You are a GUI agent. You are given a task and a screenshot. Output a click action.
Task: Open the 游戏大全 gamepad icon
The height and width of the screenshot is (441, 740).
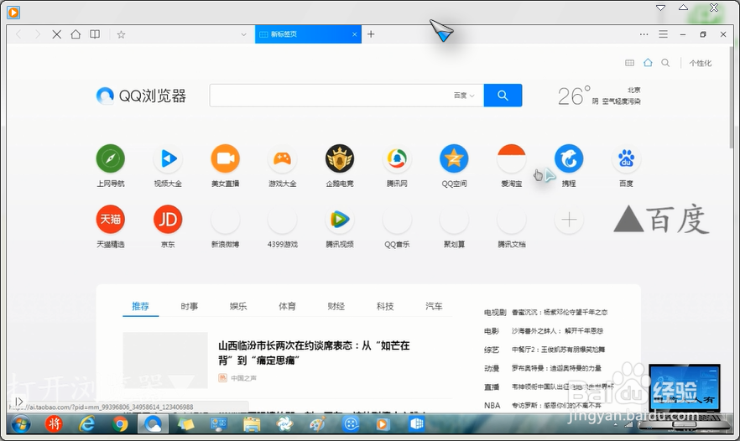[282, 158]
